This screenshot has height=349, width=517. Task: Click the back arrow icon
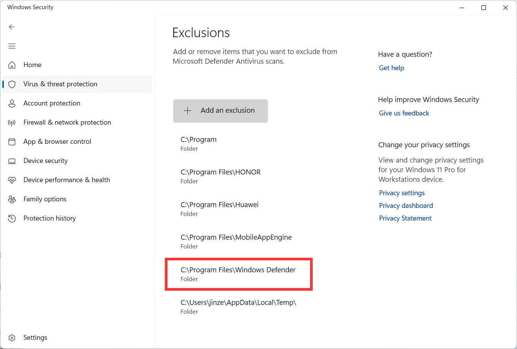point(12,27)
